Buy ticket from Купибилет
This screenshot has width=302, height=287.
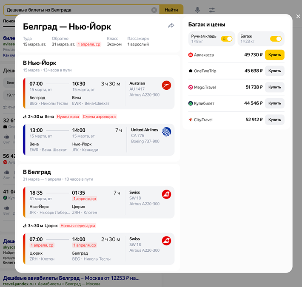[x=275, y=103]
